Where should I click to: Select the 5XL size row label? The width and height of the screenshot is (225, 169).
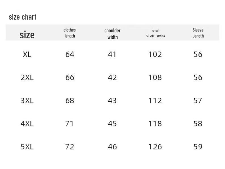click(27, 147)
